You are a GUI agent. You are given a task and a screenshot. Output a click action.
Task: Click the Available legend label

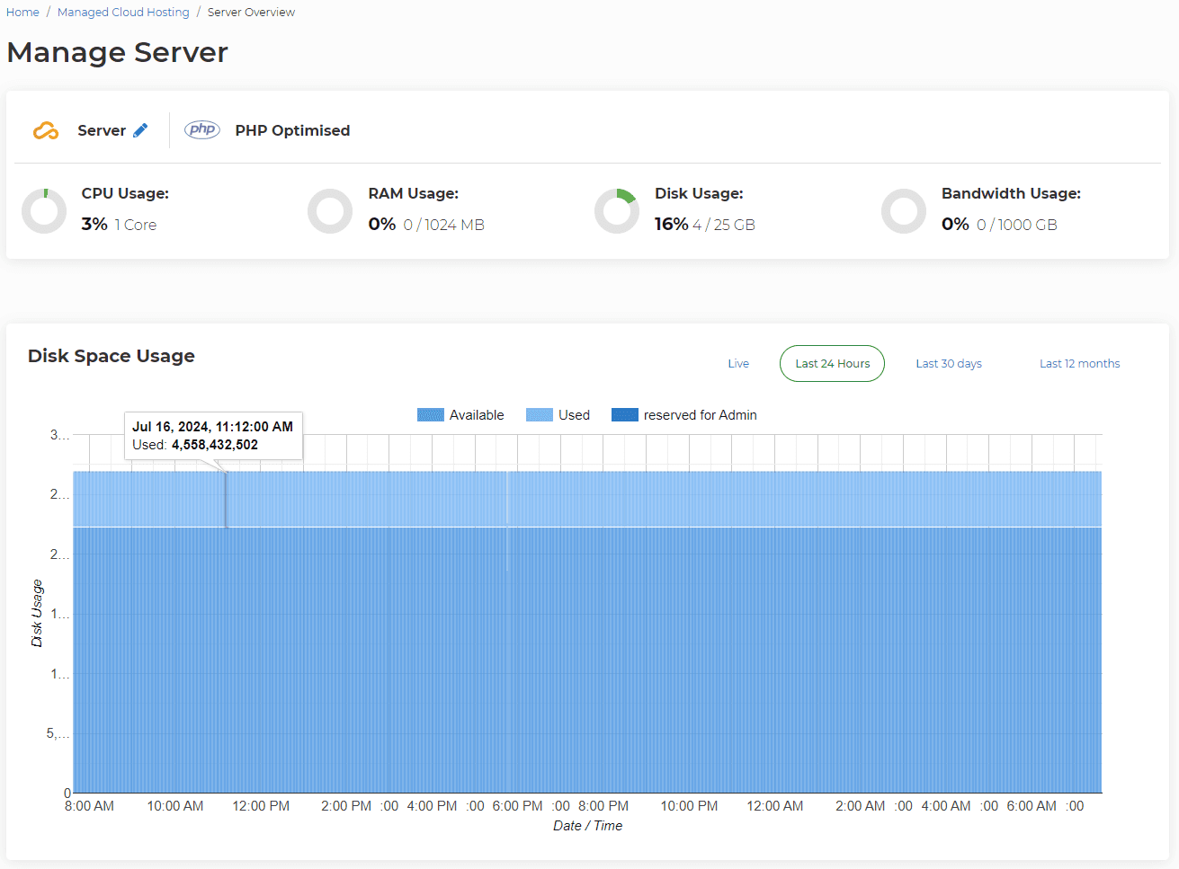click(477, 415)
